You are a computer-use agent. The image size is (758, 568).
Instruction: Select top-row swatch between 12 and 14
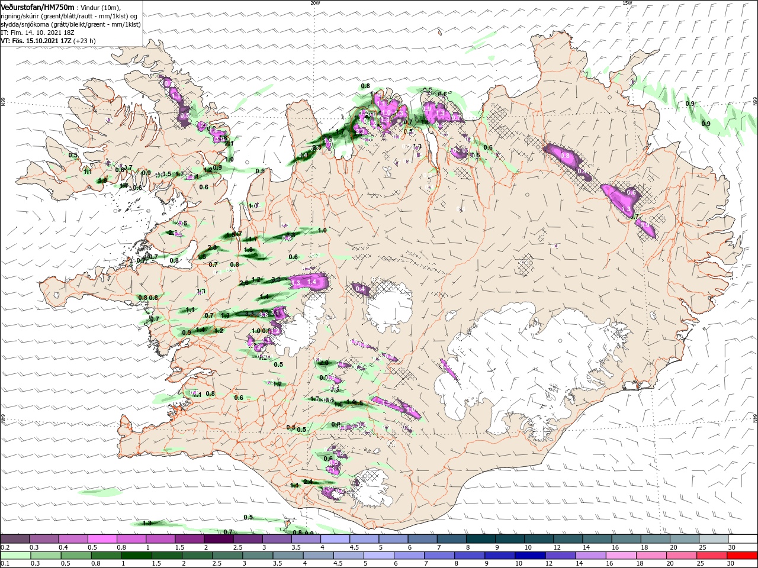click(x=567, y=539)
